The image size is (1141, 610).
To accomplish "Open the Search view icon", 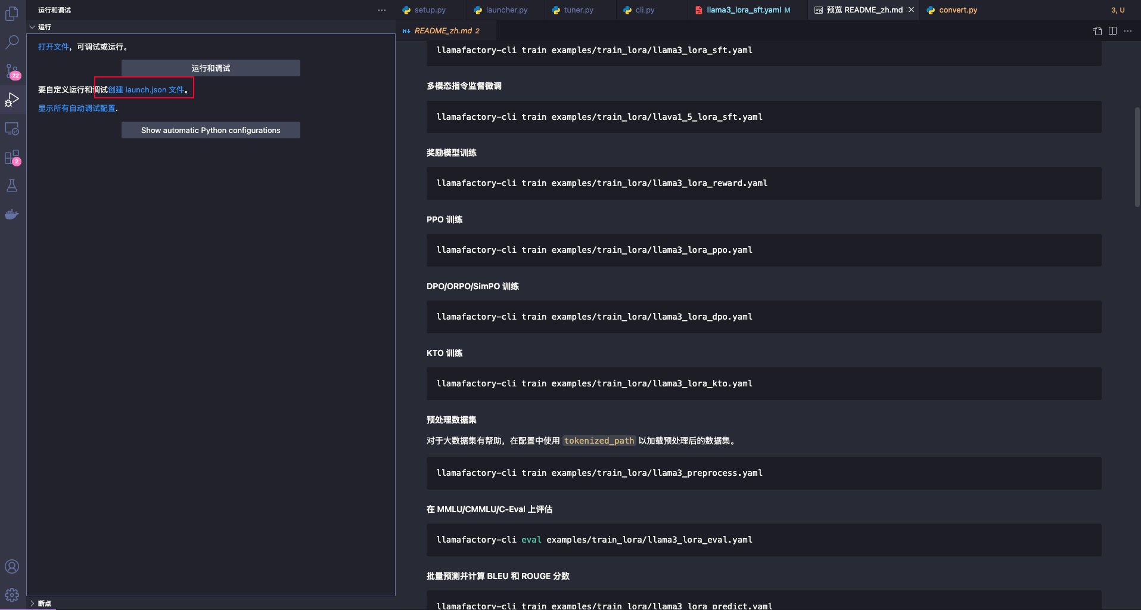I will [x=12, y=42].
